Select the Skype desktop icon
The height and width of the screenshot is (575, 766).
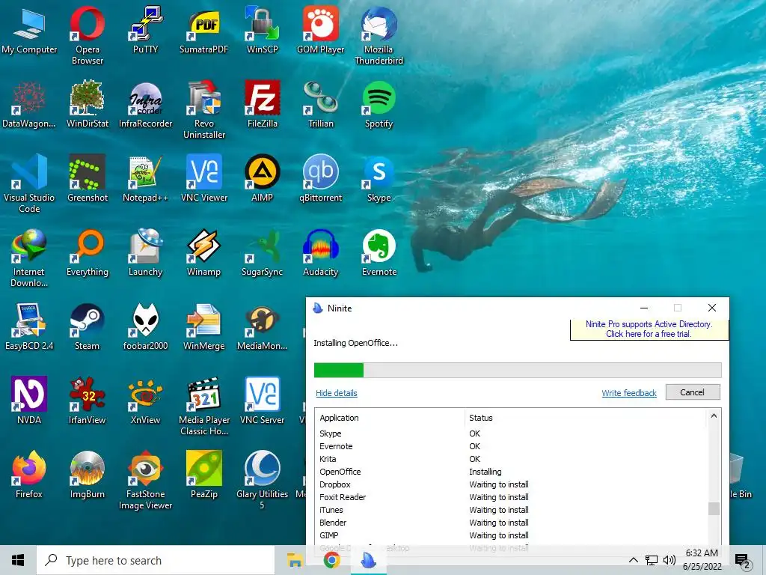pyautogui.click(x=379, y=178)
